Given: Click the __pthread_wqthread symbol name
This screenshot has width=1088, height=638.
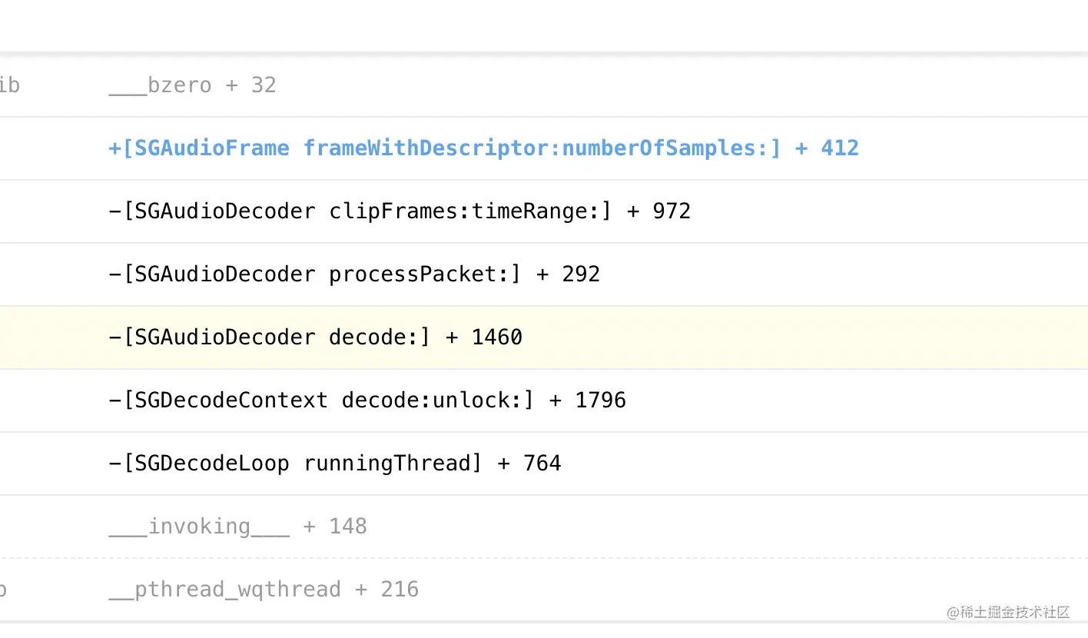Looking at the screenshot, I should tap(224, 589).
